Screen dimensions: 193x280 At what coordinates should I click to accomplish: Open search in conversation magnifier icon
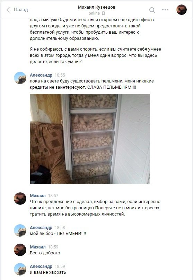click(x=152, y=10)
